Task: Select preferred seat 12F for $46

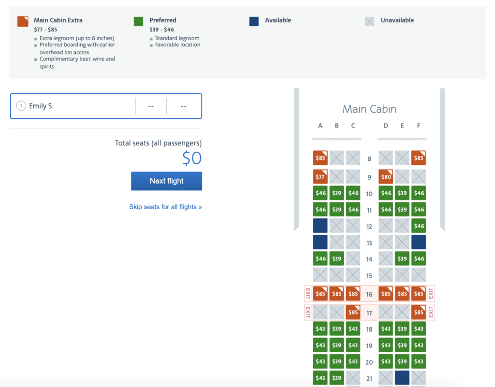Action: [419, 226]
